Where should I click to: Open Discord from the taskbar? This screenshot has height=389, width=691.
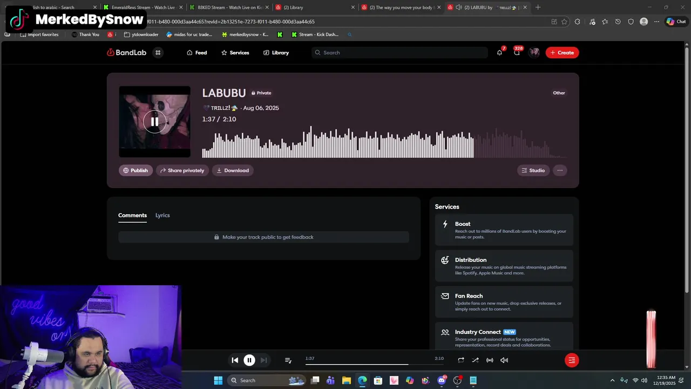click(x=442, y=380)
